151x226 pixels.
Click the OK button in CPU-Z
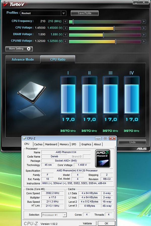(106, 223)
